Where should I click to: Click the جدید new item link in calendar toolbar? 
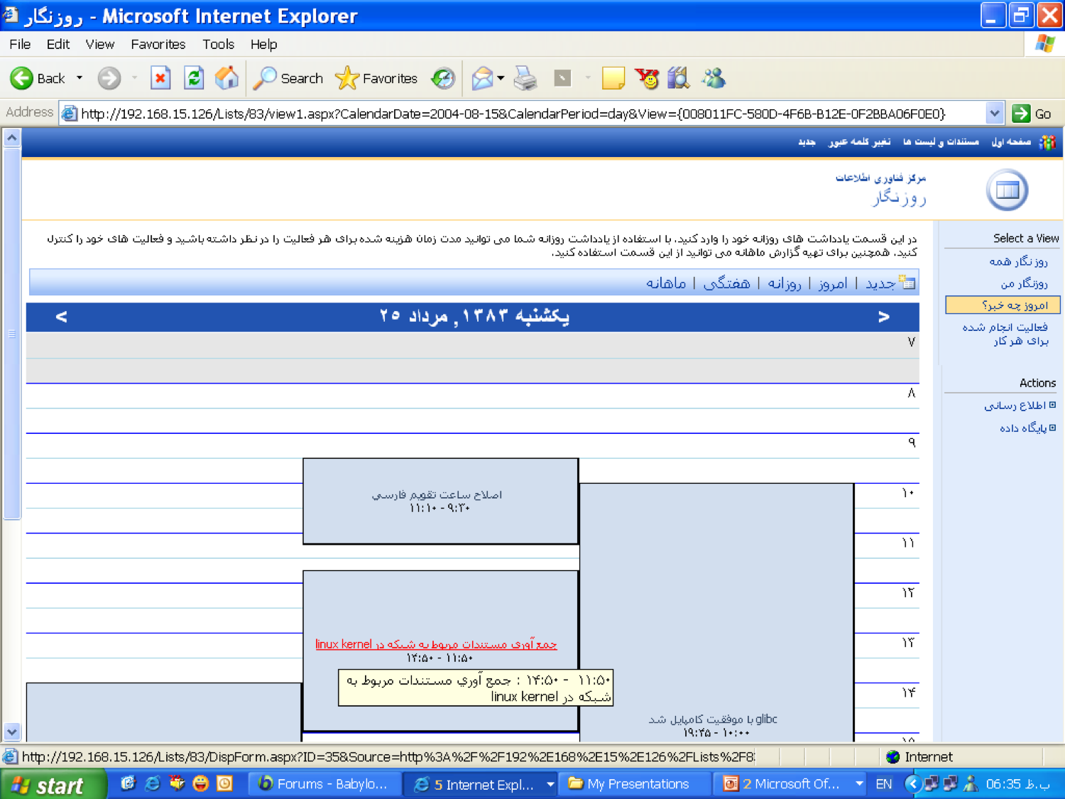(x=880, y=283)
